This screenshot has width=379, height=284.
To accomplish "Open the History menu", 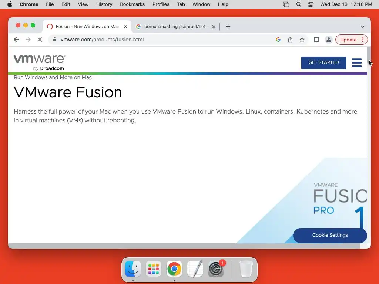I will [x=104, y=4].
